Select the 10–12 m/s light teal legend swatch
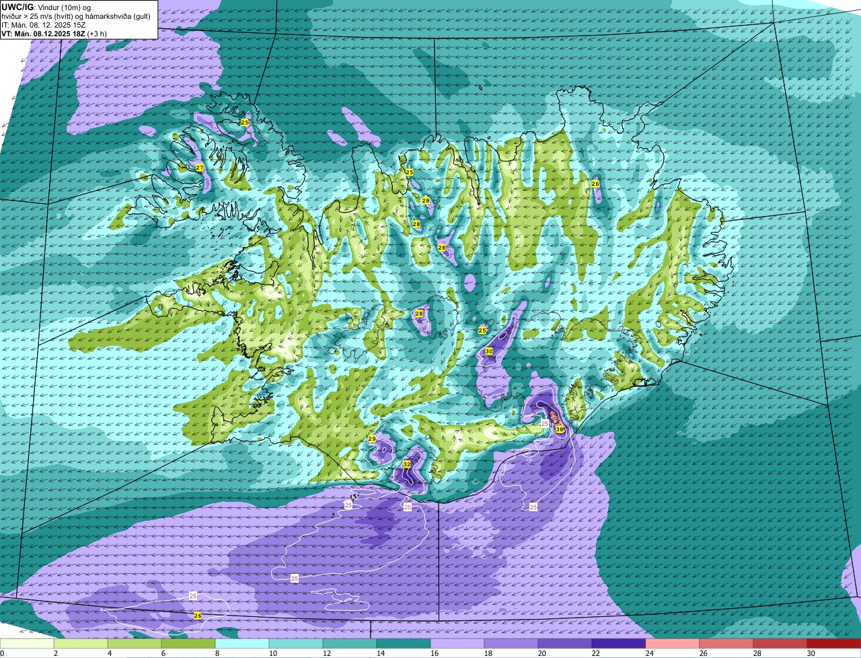Screen dimensions: 861x658 point(296,643)
